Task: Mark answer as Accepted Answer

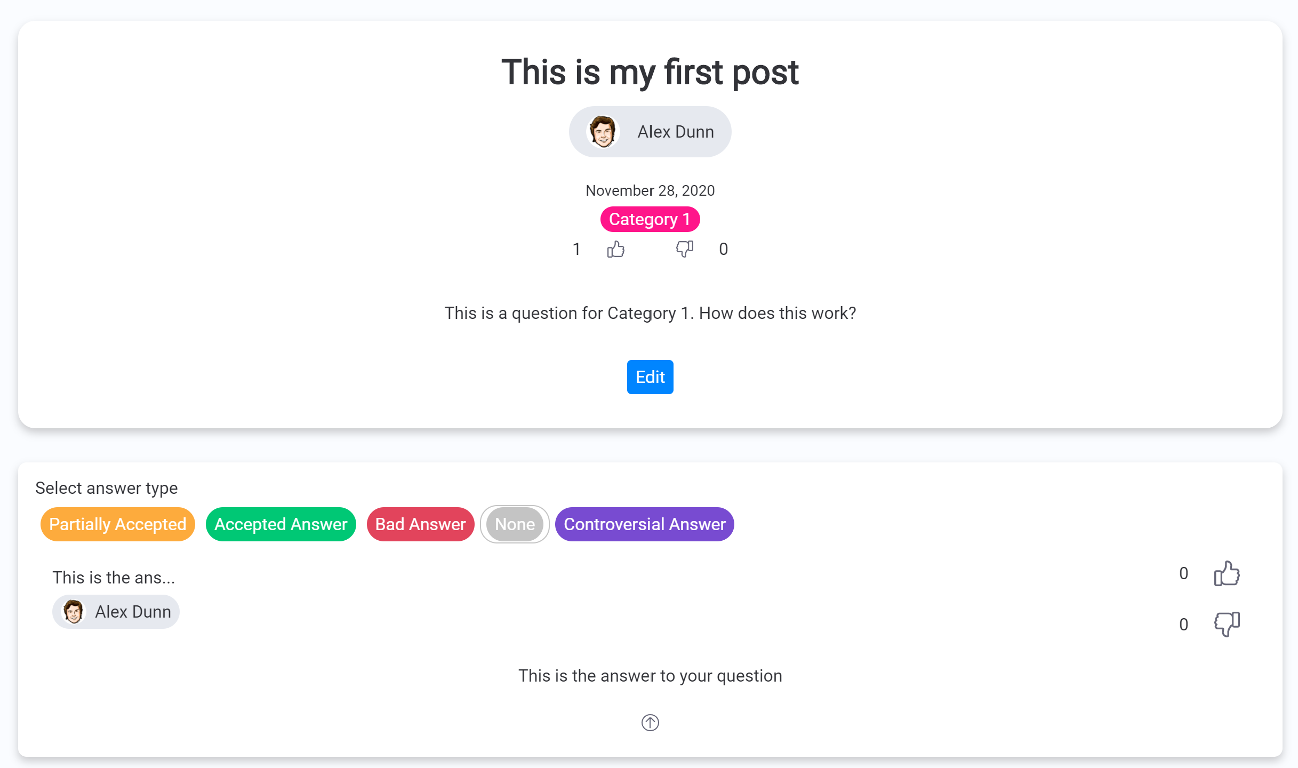Action: 281,524
